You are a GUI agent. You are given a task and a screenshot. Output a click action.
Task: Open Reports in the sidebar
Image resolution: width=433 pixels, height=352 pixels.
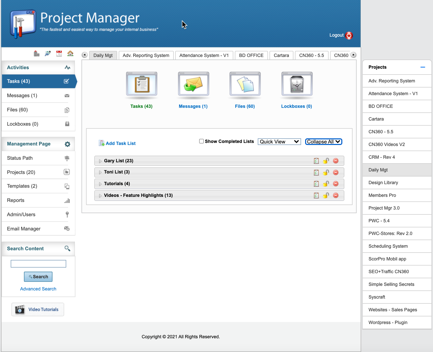(x=38, y=200)
